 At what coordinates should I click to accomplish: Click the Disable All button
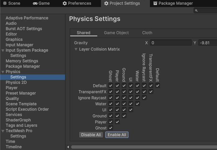coord(91,135)
